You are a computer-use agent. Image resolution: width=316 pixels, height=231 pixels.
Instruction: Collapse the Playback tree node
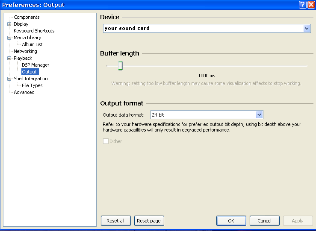point(9,58)
